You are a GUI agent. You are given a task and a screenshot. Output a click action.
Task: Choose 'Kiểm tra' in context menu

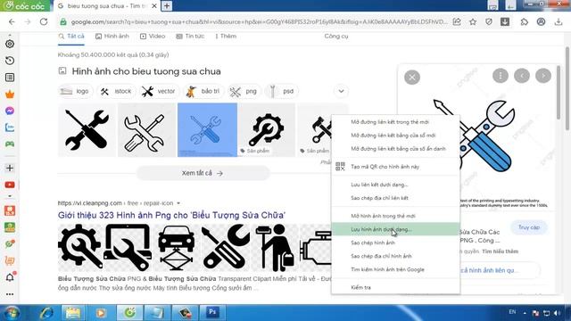tap(395, 287)
